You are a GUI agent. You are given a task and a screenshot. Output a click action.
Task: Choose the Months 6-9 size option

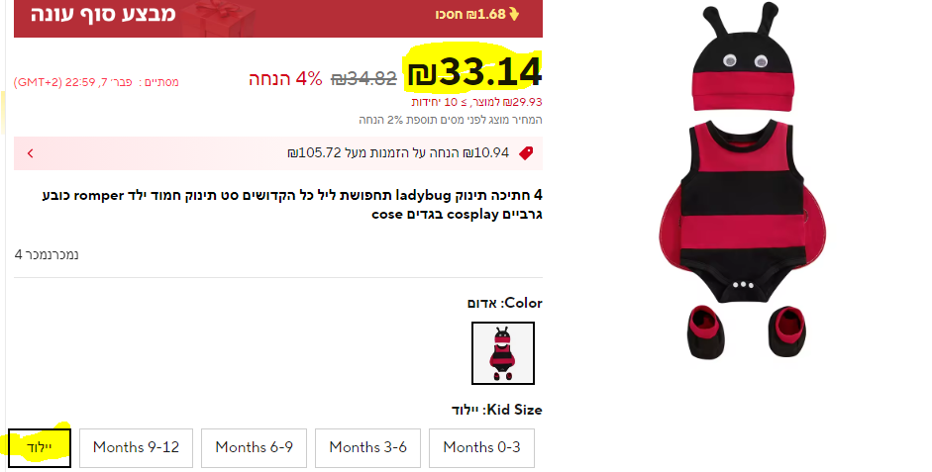click(x=254, y=447)
